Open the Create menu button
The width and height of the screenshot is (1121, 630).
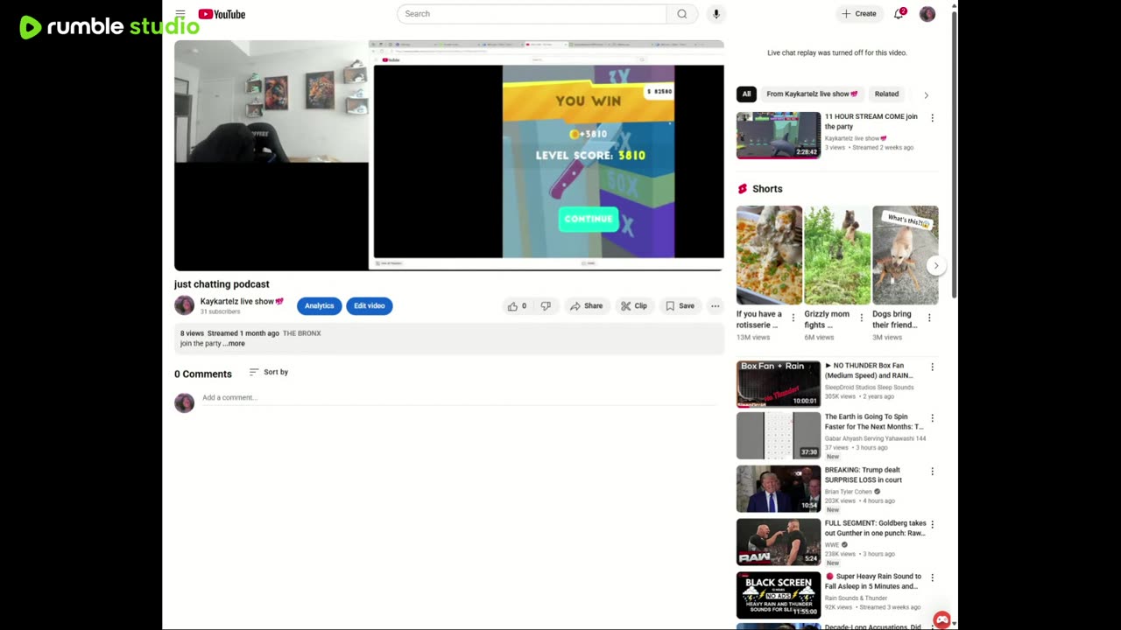(x=858, y=14)
